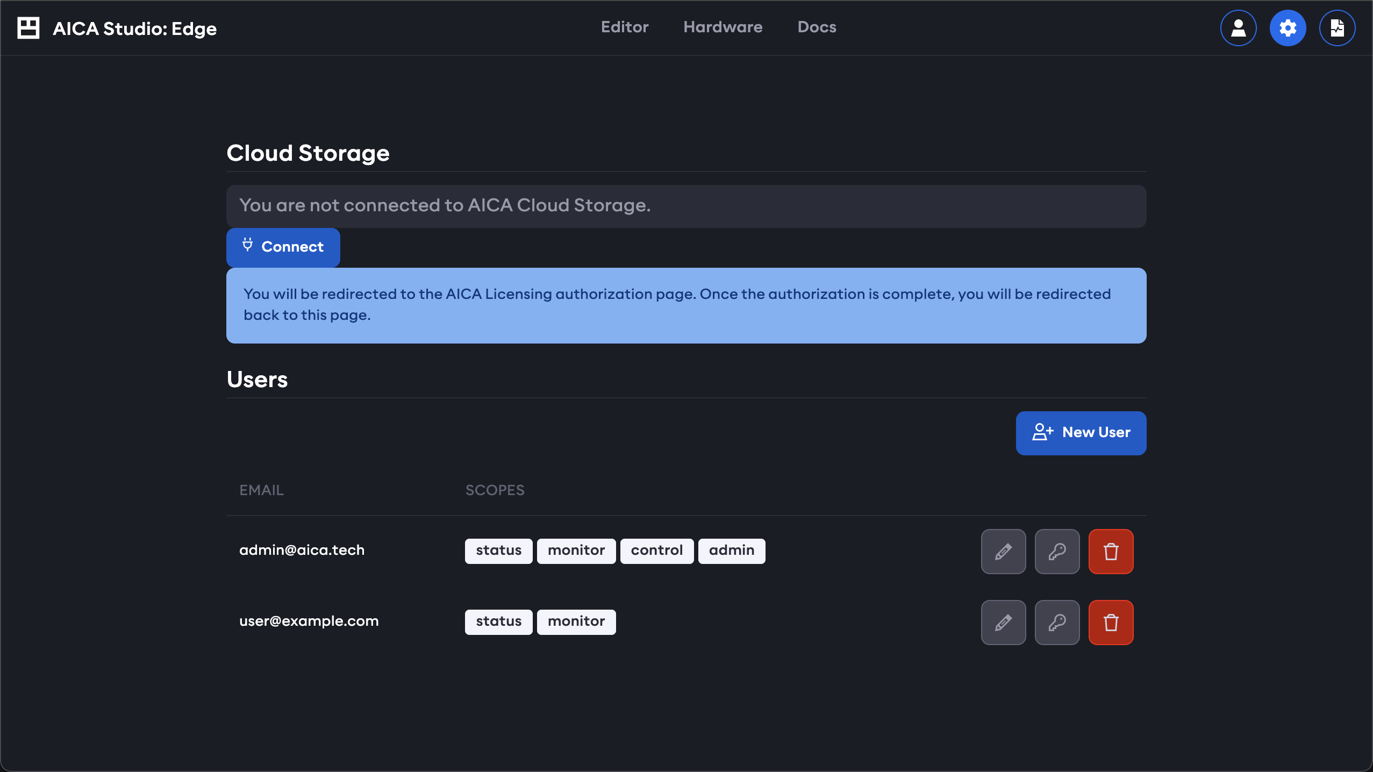The width and height of the screenshot is (1373, 772).
Task: Click the admin scope badge
Action: coord(732,551)
